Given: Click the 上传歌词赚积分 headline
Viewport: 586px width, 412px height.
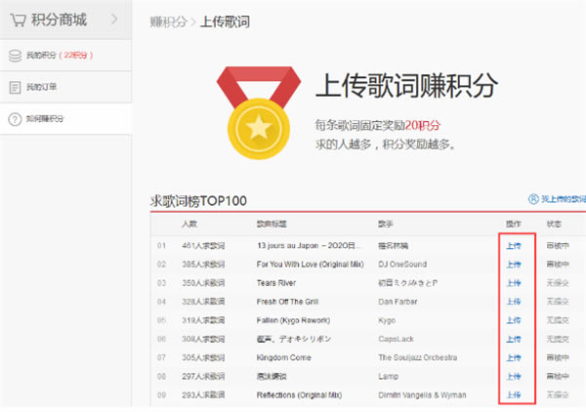Looking at the screenshot, I should [406, 86].
